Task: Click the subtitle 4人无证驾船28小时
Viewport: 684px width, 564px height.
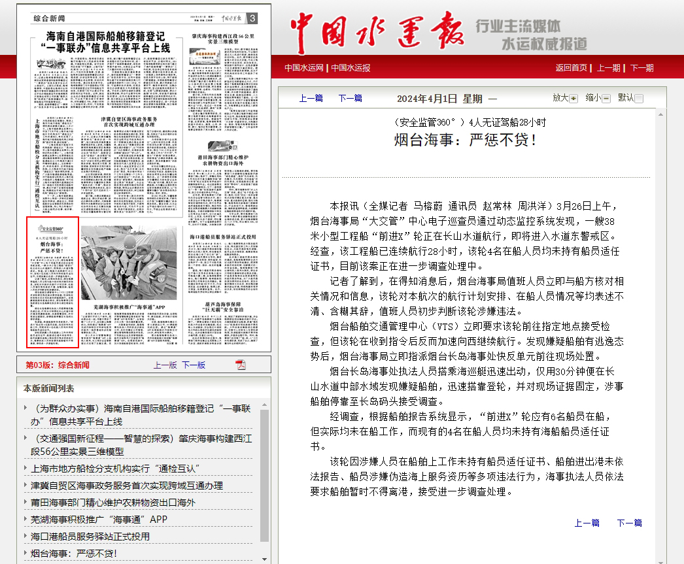Action: pos(507,122)
